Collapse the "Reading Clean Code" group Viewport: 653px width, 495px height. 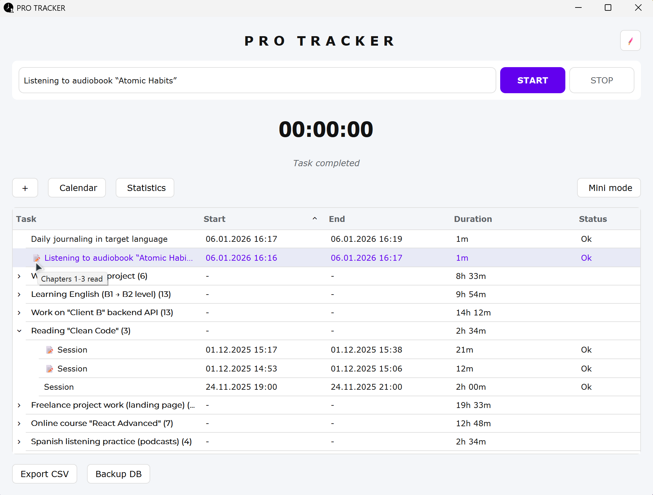tap(19, 330)
